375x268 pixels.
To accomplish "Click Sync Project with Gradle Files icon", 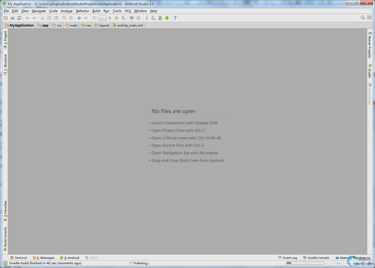I will pos(147,18).
